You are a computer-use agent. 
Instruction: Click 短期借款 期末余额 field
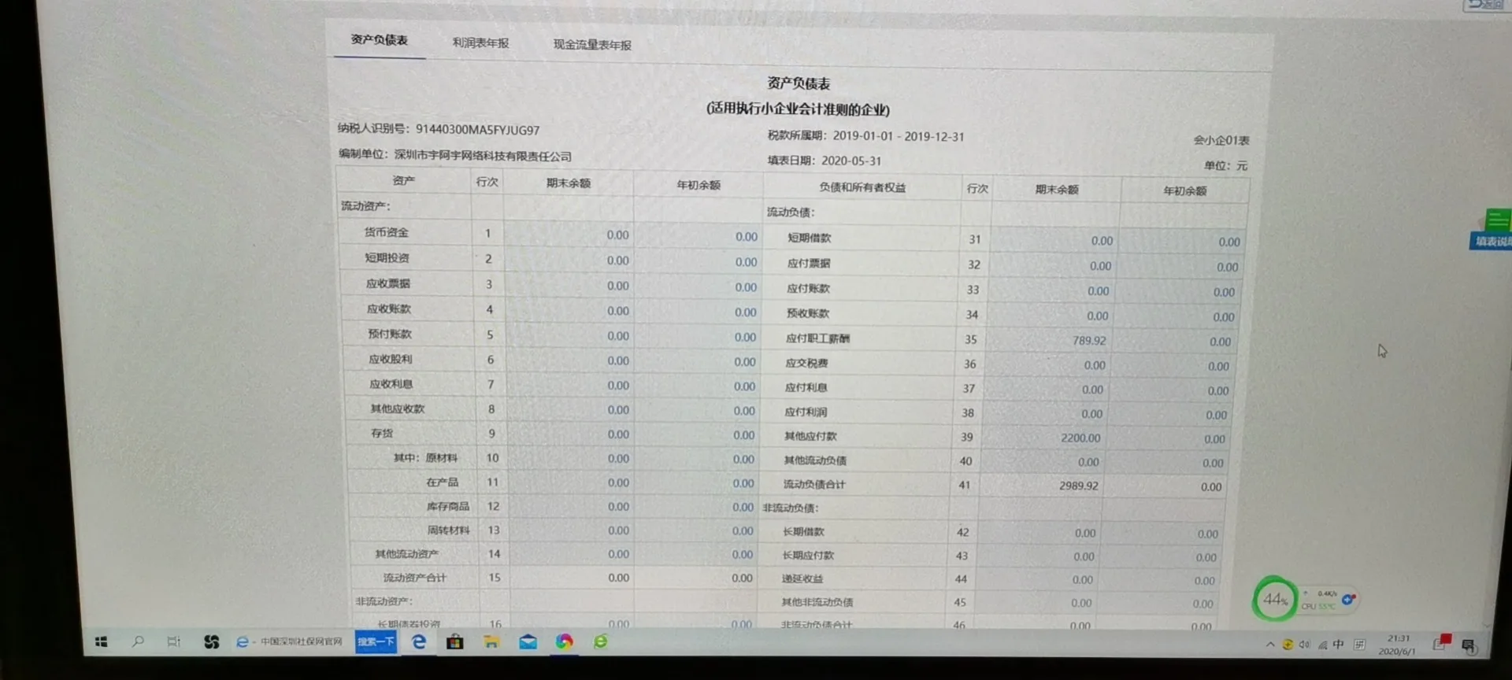click(1056, 240)
